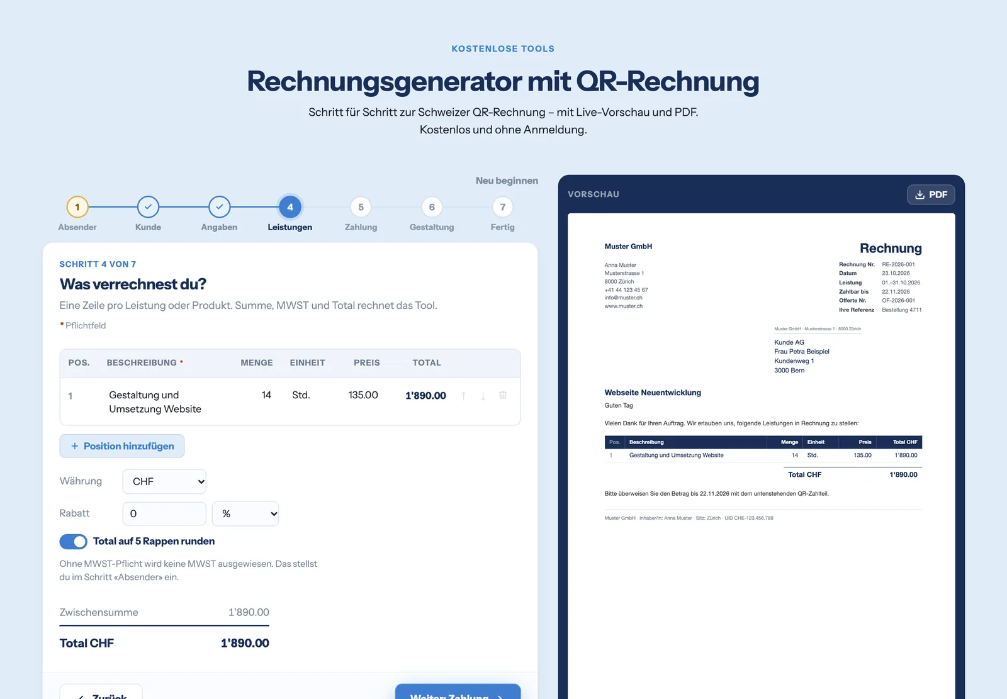Click the row total 1'890.00
The image size is (1007, 699).
click(x=425, y=396)
